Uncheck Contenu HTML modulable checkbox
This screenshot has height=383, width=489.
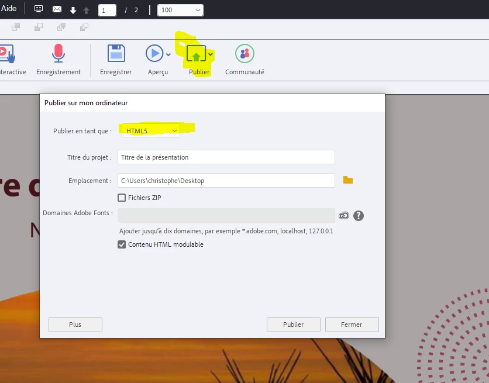(122, 244)
